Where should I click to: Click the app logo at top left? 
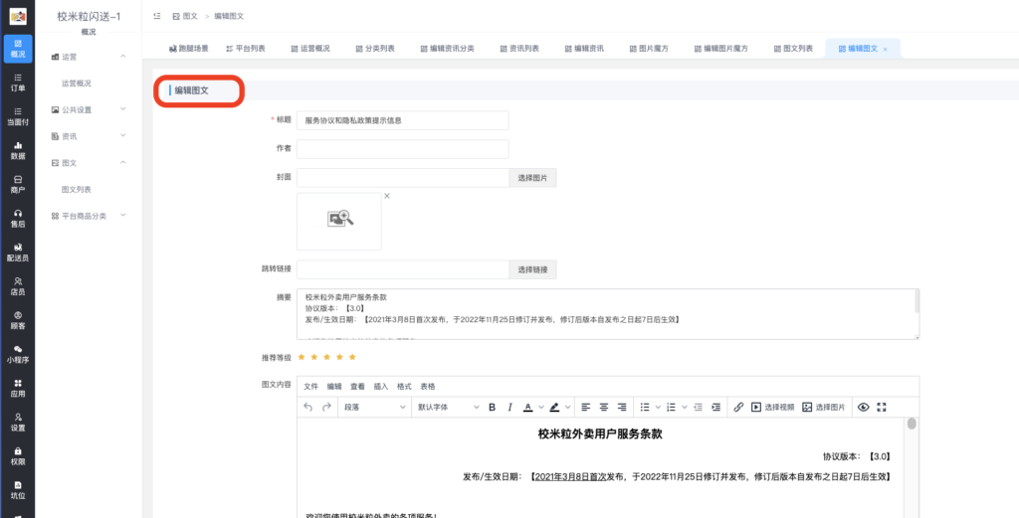(x=18, y=16)
